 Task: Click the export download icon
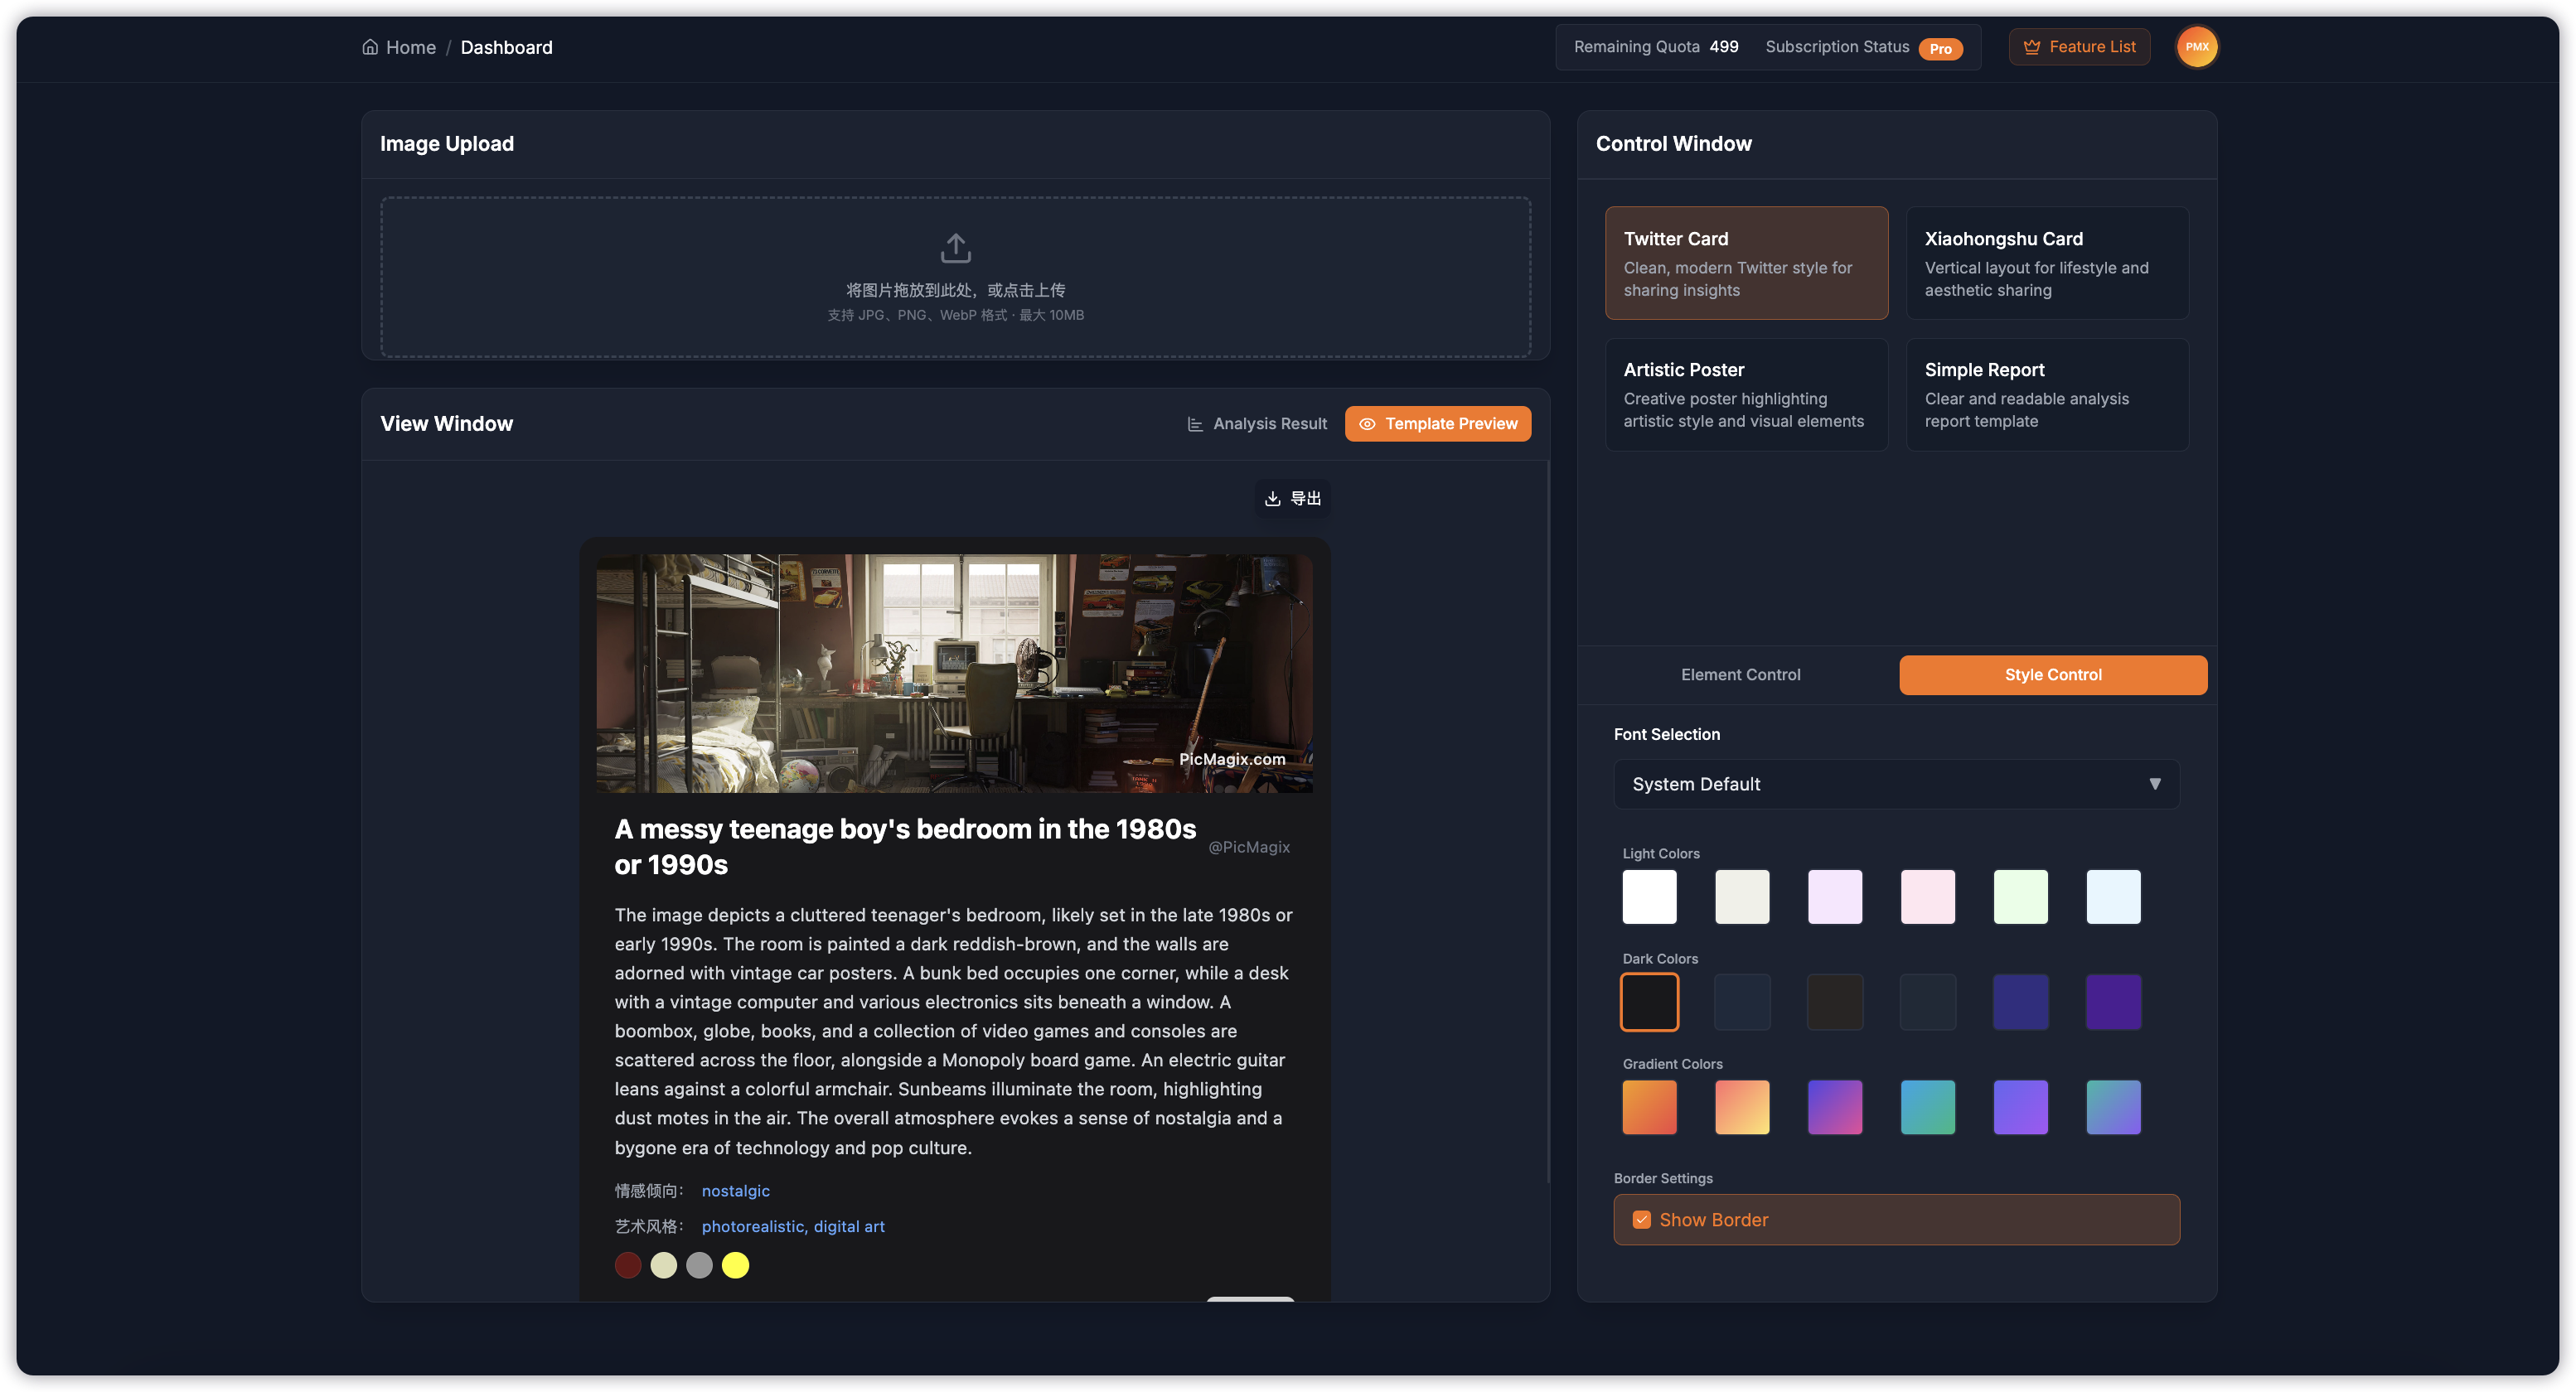pos(1272,498)
